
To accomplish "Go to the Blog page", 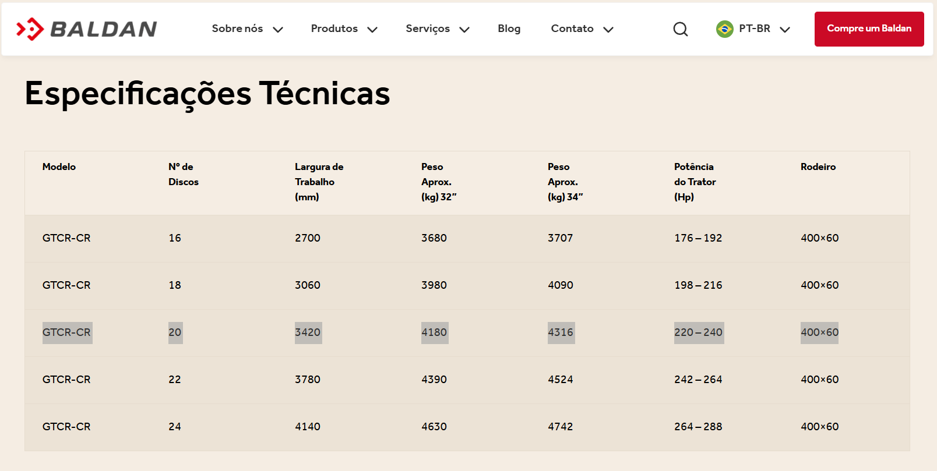I will pyautogui.click(x=509, y=29).
